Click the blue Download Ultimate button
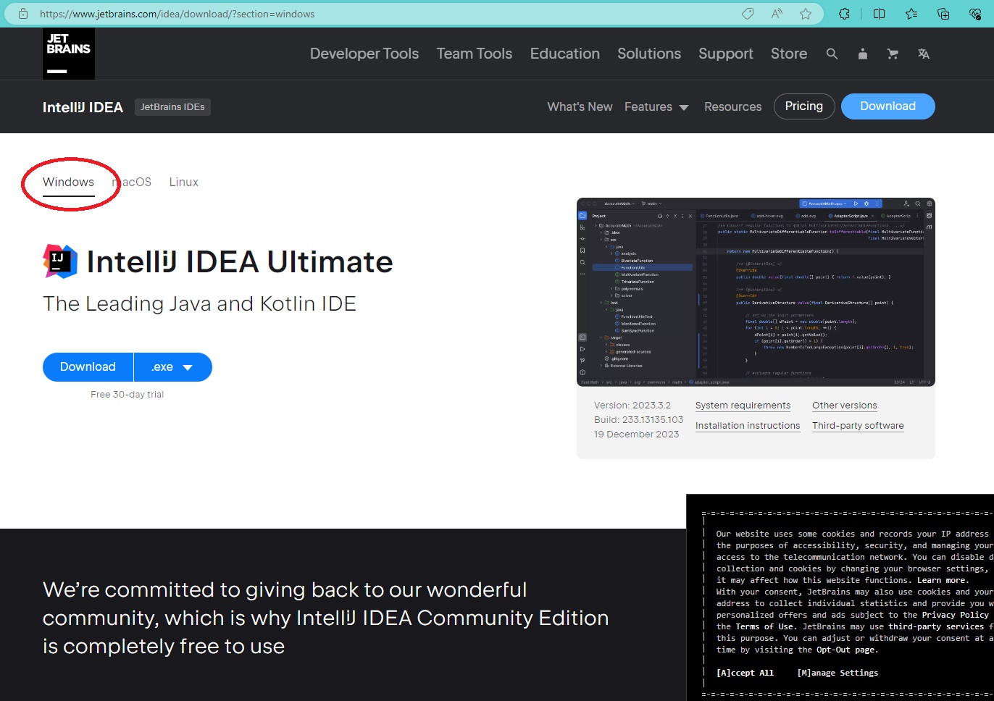The width and height of the screenshot is (994, 701). pos(88,367)
